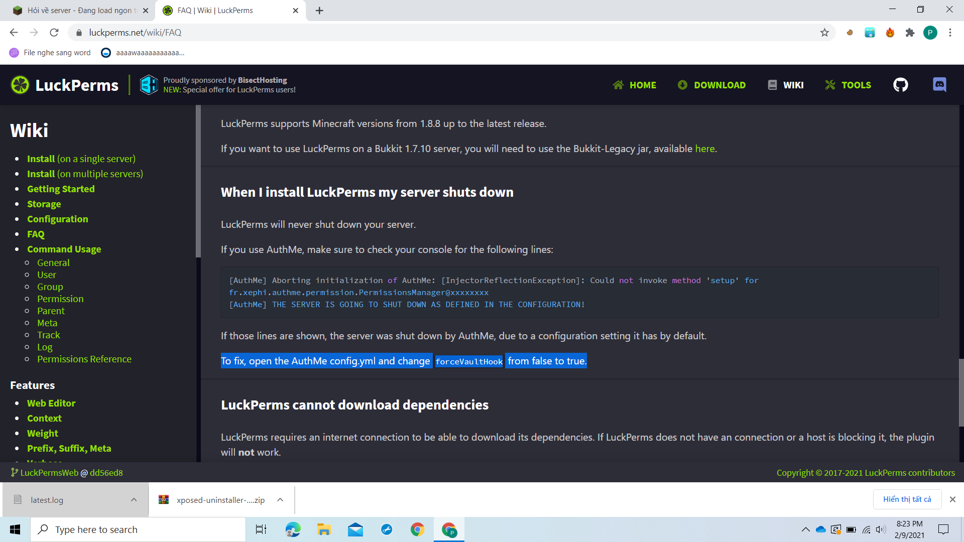The image size is (964, 542).
Task: Click the LuckPerms logo icon
Action: [x=20, y=85]
